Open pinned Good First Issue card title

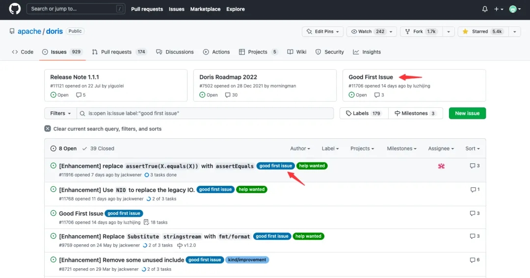click(x=371, y=77)
